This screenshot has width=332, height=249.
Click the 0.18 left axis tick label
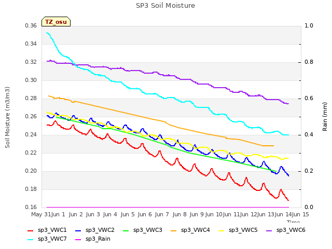31,189
